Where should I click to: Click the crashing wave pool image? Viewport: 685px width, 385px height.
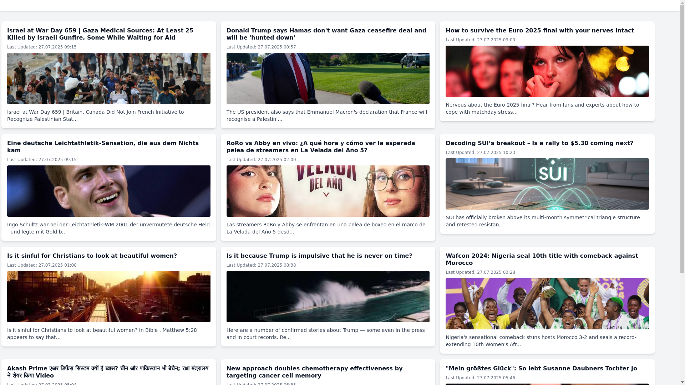328,297
